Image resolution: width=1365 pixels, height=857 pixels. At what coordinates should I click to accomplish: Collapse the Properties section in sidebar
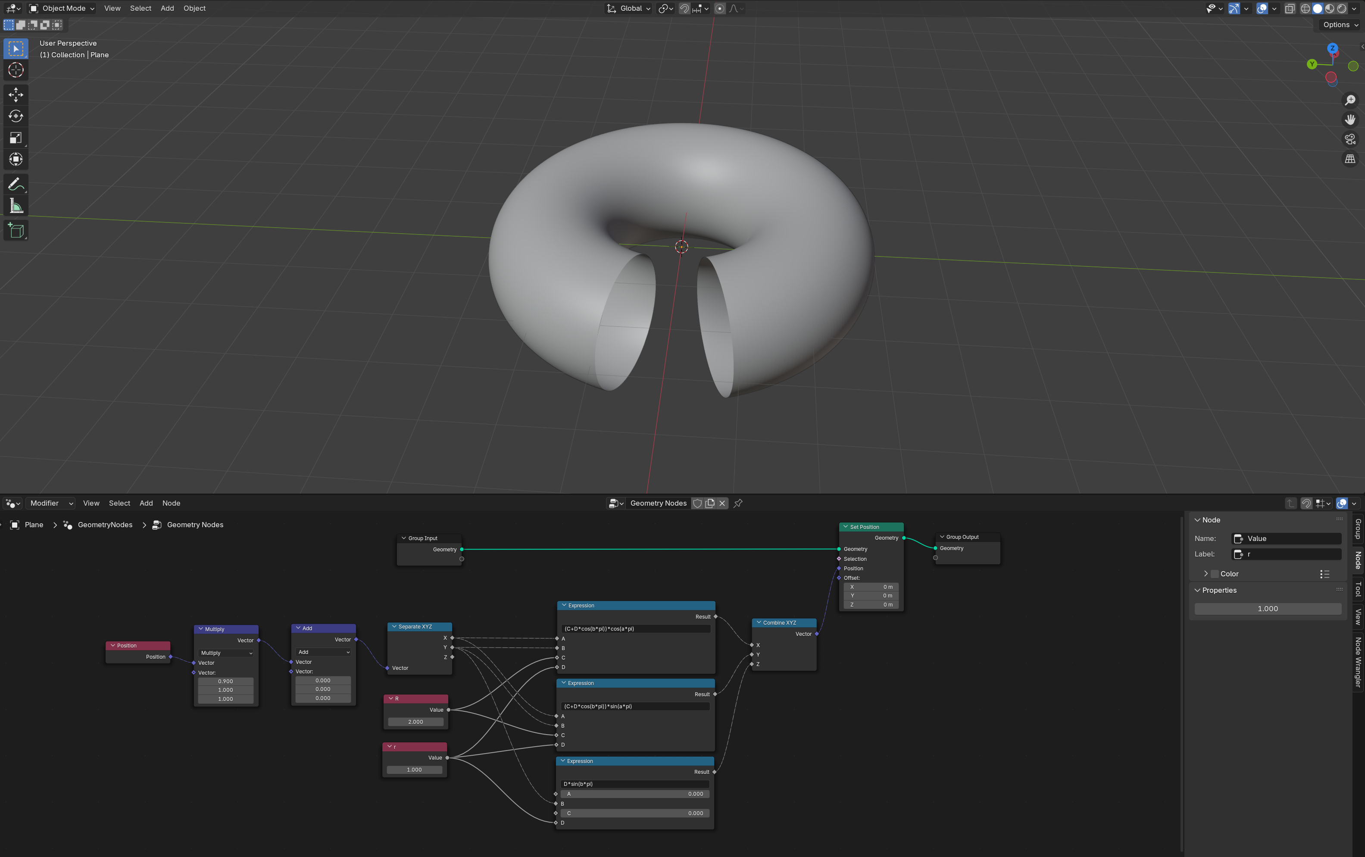click(1198, 590)
